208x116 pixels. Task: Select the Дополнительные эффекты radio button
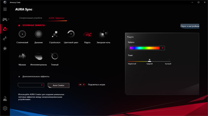(19, 77)
